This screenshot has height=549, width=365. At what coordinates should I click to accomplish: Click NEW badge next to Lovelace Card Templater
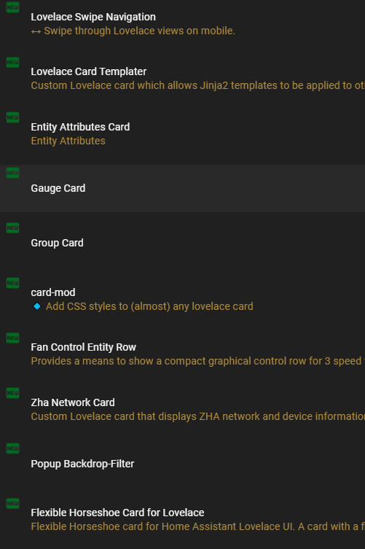click(12, 62)
